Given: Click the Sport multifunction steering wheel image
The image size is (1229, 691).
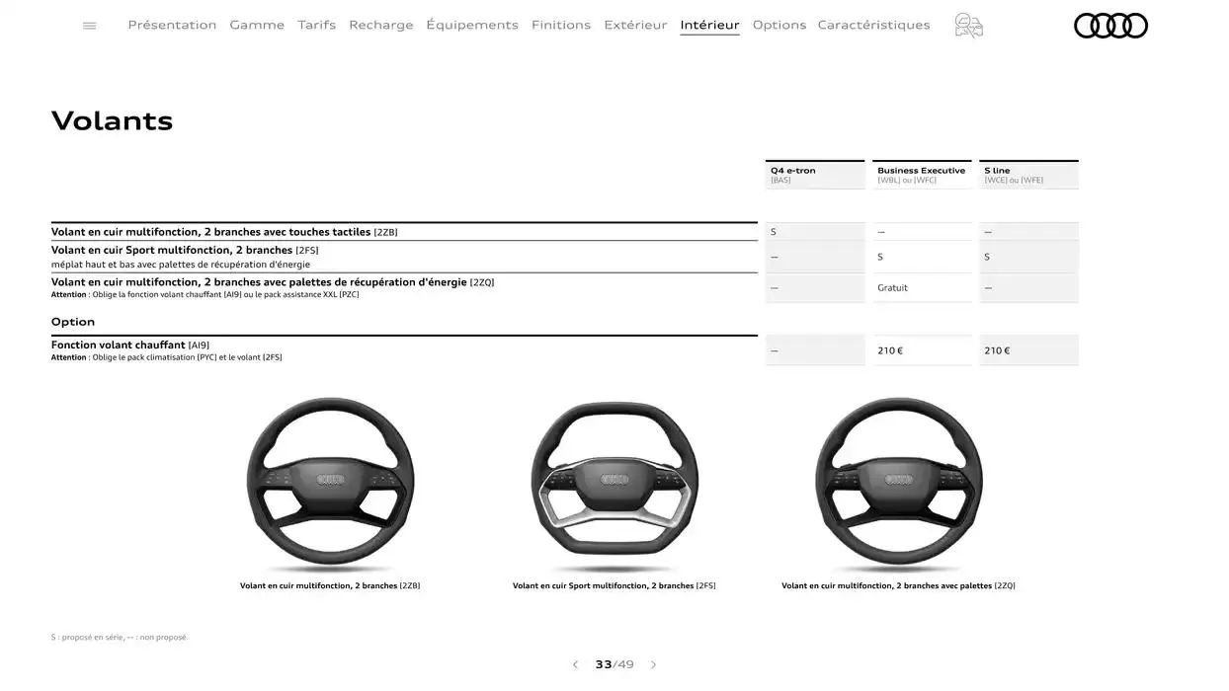Looking at the screenshot, I should point(614,481).
